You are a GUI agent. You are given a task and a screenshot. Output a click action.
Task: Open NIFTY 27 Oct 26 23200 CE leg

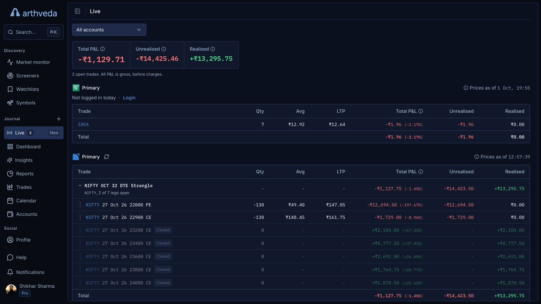pos(119,230)
